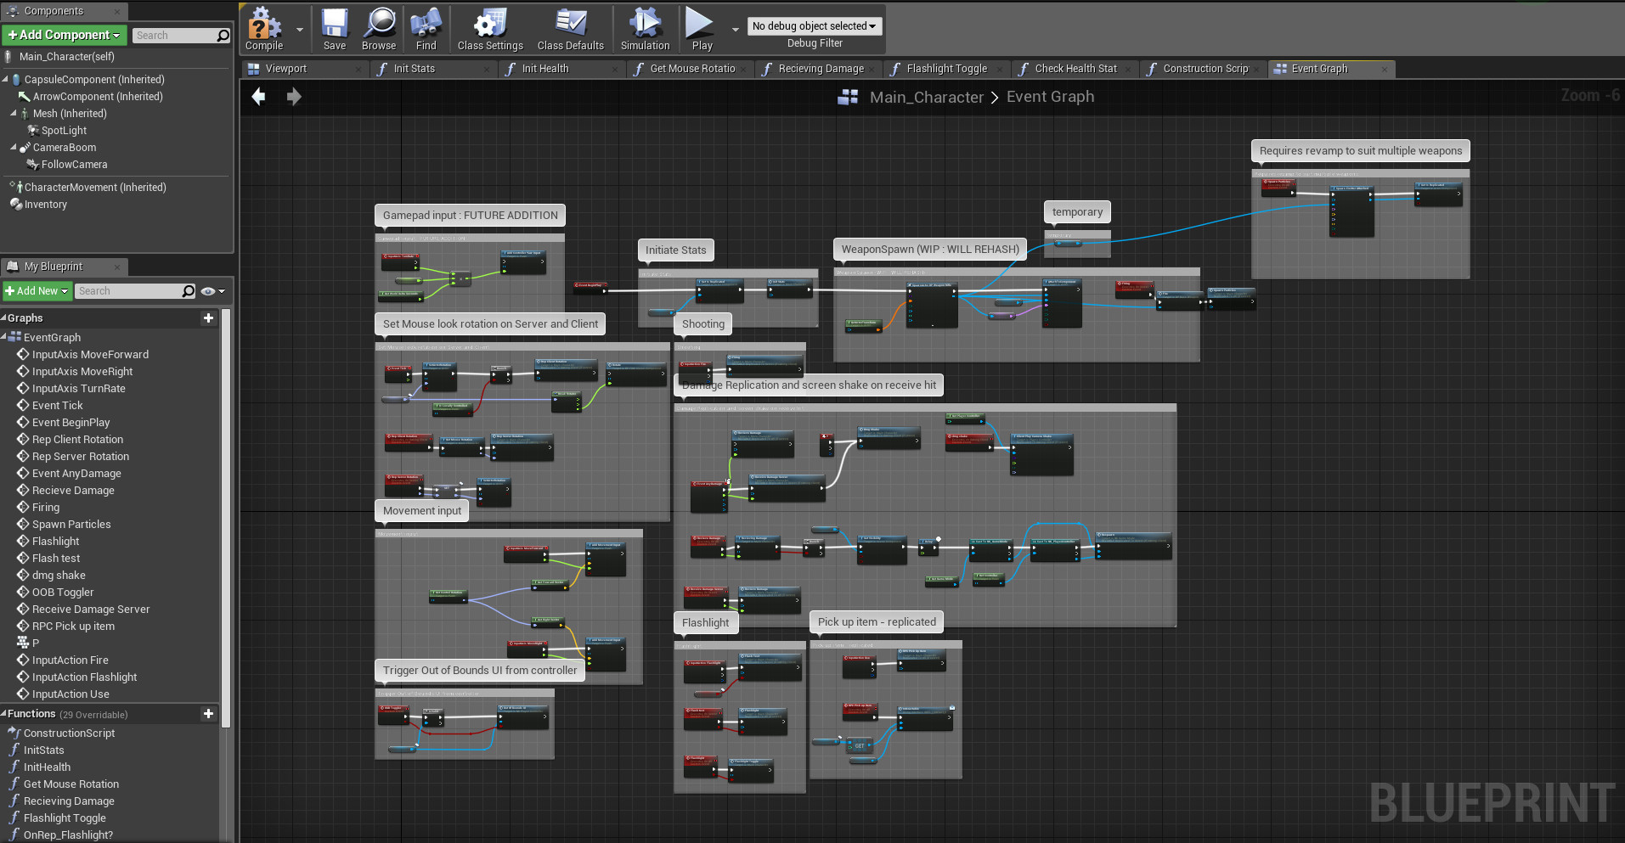Navigate back with the graph back arrow
Viewport: 1625px width, 843px height.
[x=258, y=96]
